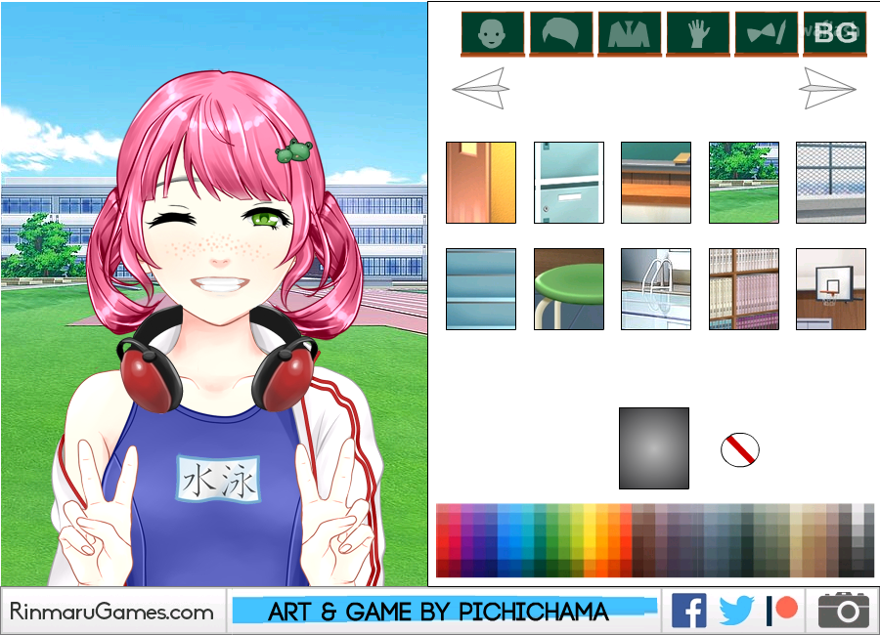Go to next page with right paper airplane
The image size is (880, 635).
click(x=827, y=88)
